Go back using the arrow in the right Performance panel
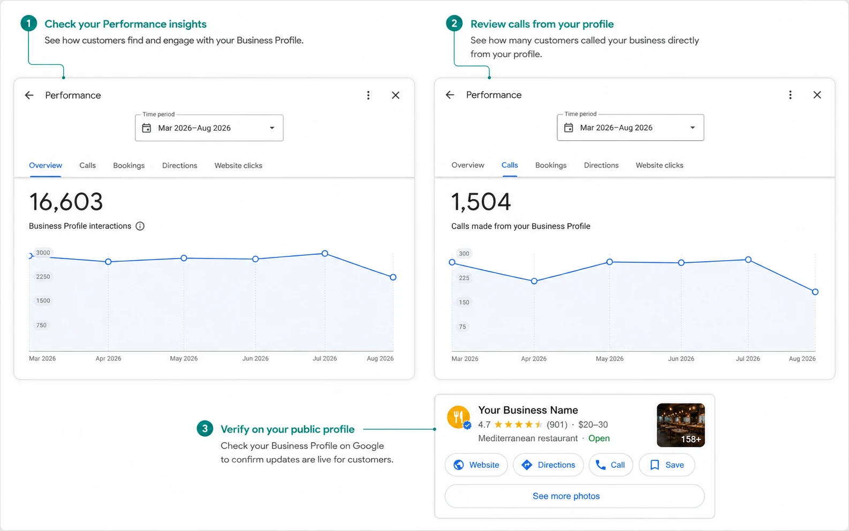 click(x=450, y=95)
